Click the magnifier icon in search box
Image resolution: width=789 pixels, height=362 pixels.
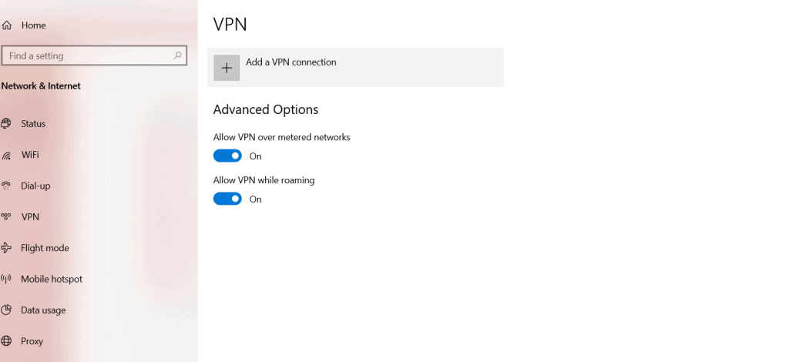pos(178,55)
